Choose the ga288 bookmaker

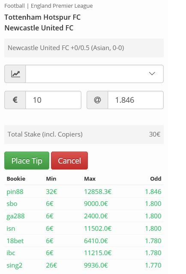point(84,216)
